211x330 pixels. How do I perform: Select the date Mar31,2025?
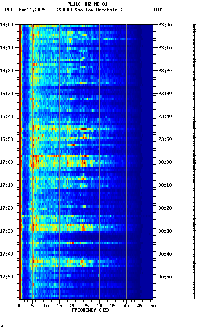click(x=32, y=10)
